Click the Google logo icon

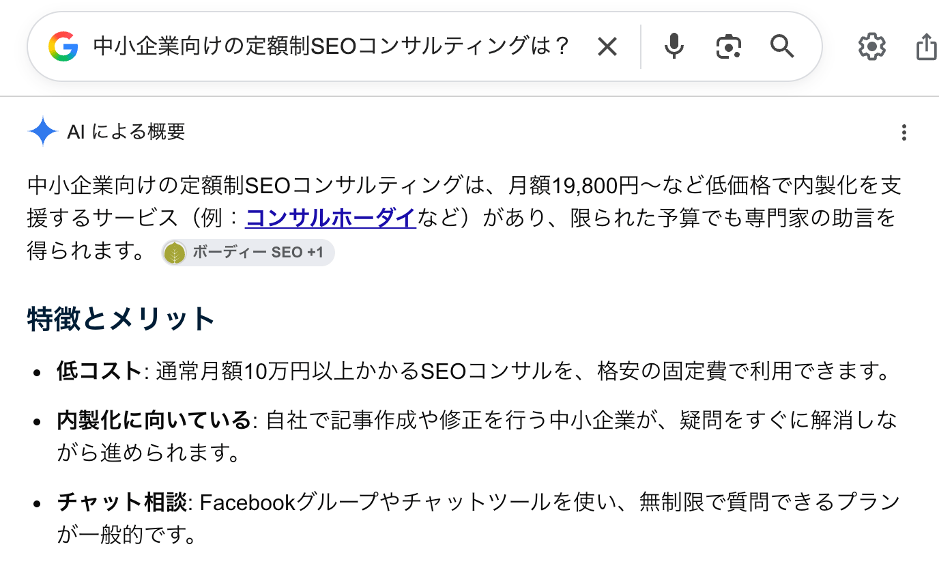click(x=63, y=46)
